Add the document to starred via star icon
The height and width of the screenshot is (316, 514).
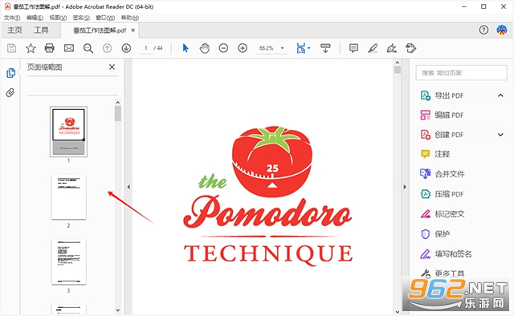31,48
